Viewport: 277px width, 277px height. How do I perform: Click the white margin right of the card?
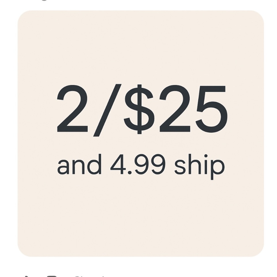(270, 133)
